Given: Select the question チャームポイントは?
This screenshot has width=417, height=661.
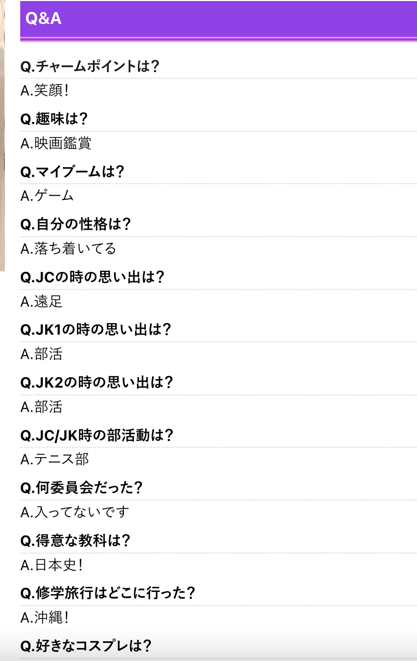Looking at the screenshot, I should (x=89, y=66).
